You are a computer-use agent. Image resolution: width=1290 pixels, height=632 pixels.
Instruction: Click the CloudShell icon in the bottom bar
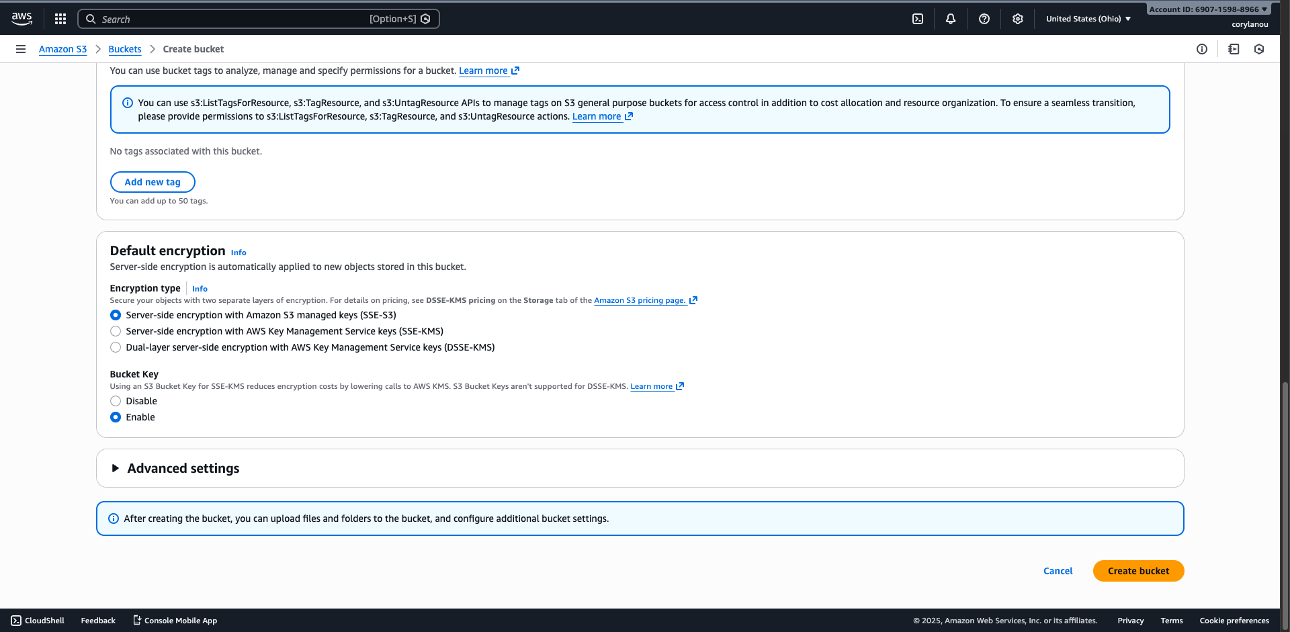coord(16,620)
